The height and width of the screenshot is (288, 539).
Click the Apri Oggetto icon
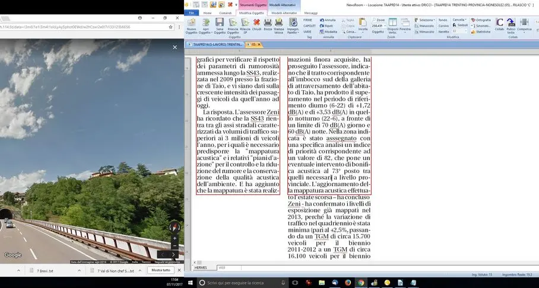click(205, 26)
